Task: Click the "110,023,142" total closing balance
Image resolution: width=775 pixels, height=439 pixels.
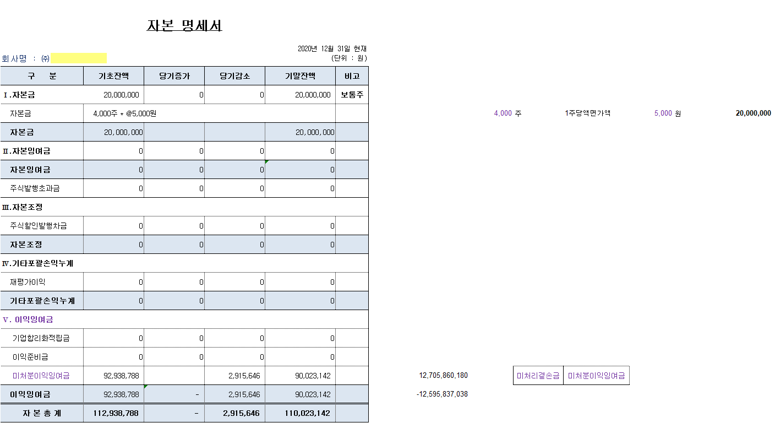Action: click(308, 413)
